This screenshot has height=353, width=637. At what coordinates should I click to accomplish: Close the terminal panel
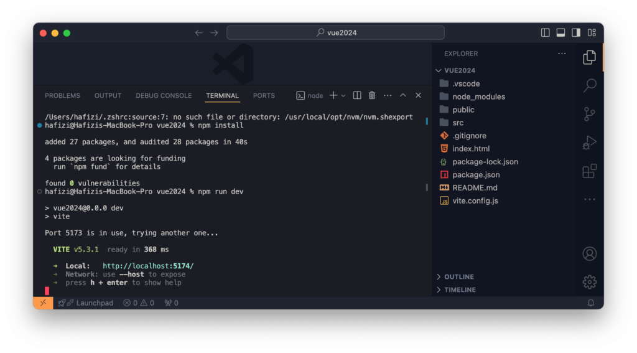tap(419, 95)
